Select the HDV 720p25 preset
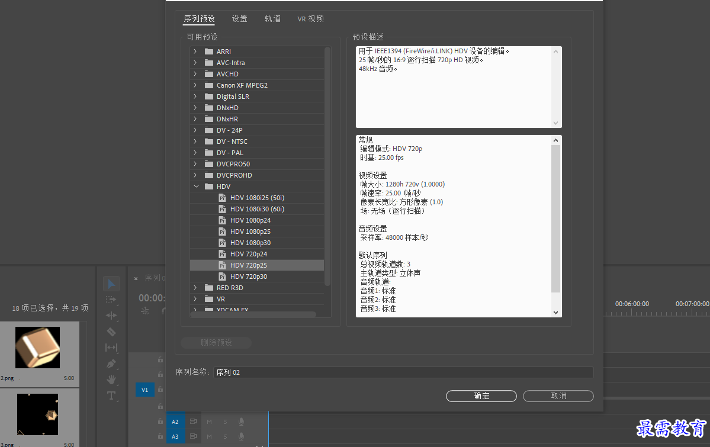Image resolution: width=710 pixels, height=447 pixels. click(257, 265)
